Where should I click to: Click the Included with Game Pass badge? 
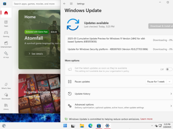click(37, 32)
